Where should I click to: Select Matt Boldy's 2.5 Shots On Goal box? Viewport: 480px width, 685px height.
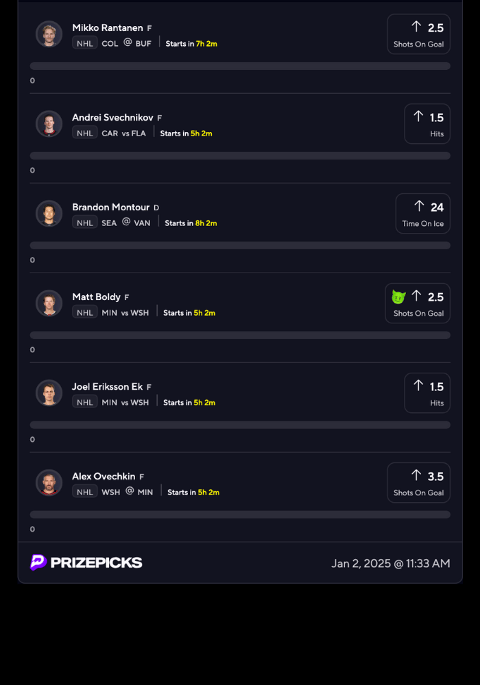418,303
